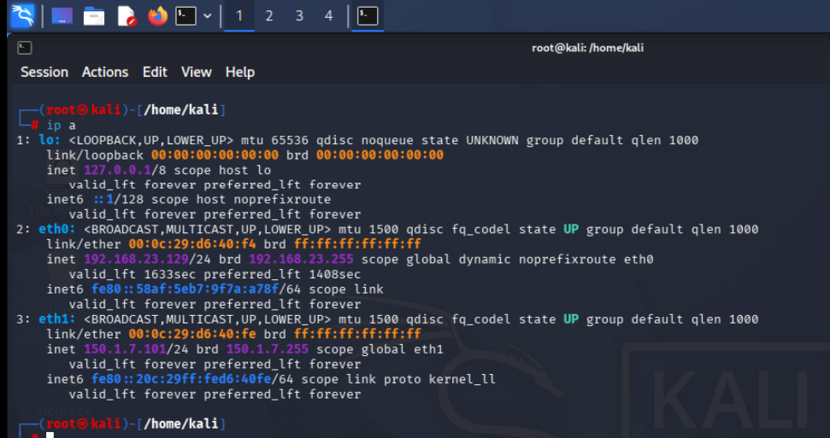Click the MAC address 00:0c:29:d6:40:fe
Screen dimensions: 830x438
click(192, 335)
